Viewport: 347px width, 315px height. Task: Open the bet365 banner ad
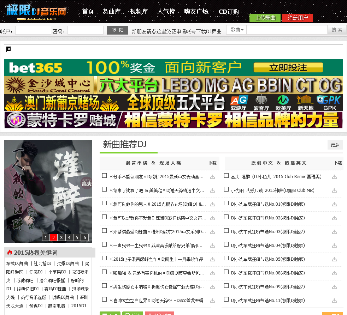point(173,67)
